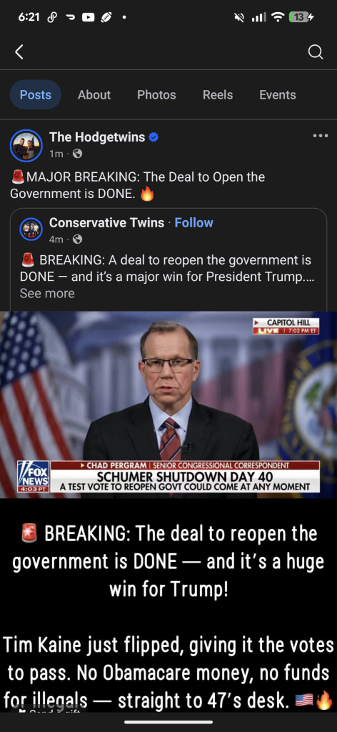Viewport: 337px width, 732px height.
Task: Expand the post with See more
Action: [x=47, y=293]
